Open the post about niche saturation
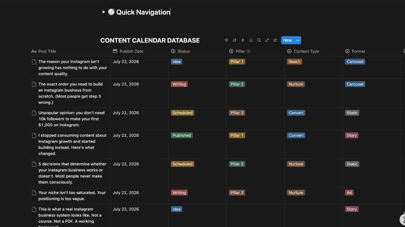 click(72, 195)
